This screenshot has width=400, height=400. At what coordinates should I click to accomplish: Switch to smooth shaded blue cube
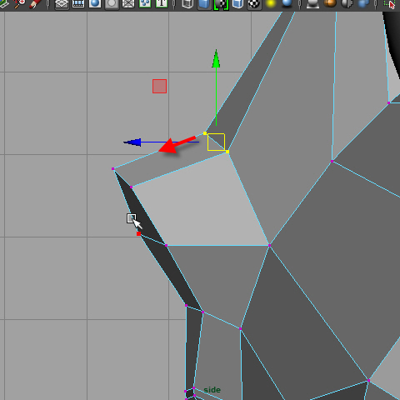(x=204, y=3)
